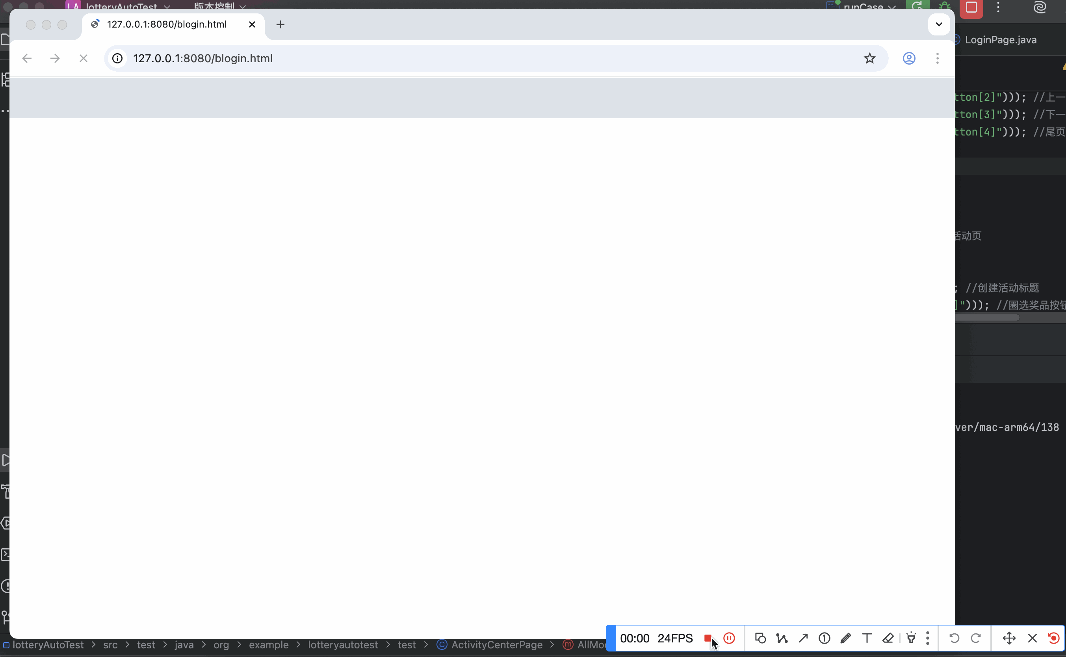Undo last annotation in recorder toolbar

point(954,638)
